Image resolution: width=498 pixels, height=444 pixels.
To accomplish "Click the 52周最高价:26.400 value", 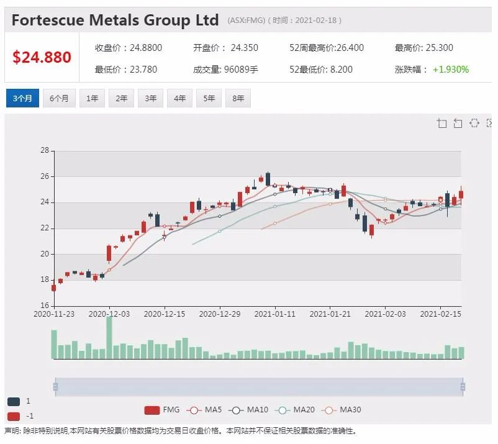I will pos(327,48).
